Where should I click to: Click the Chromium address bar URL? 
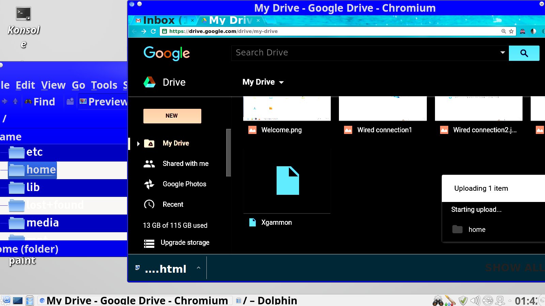223,31
